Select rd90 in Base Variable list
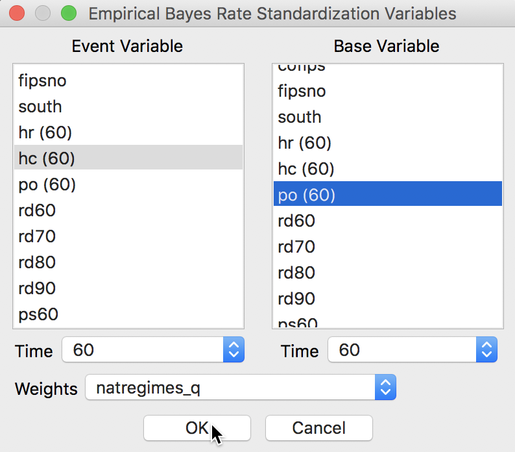 [388, 299]
